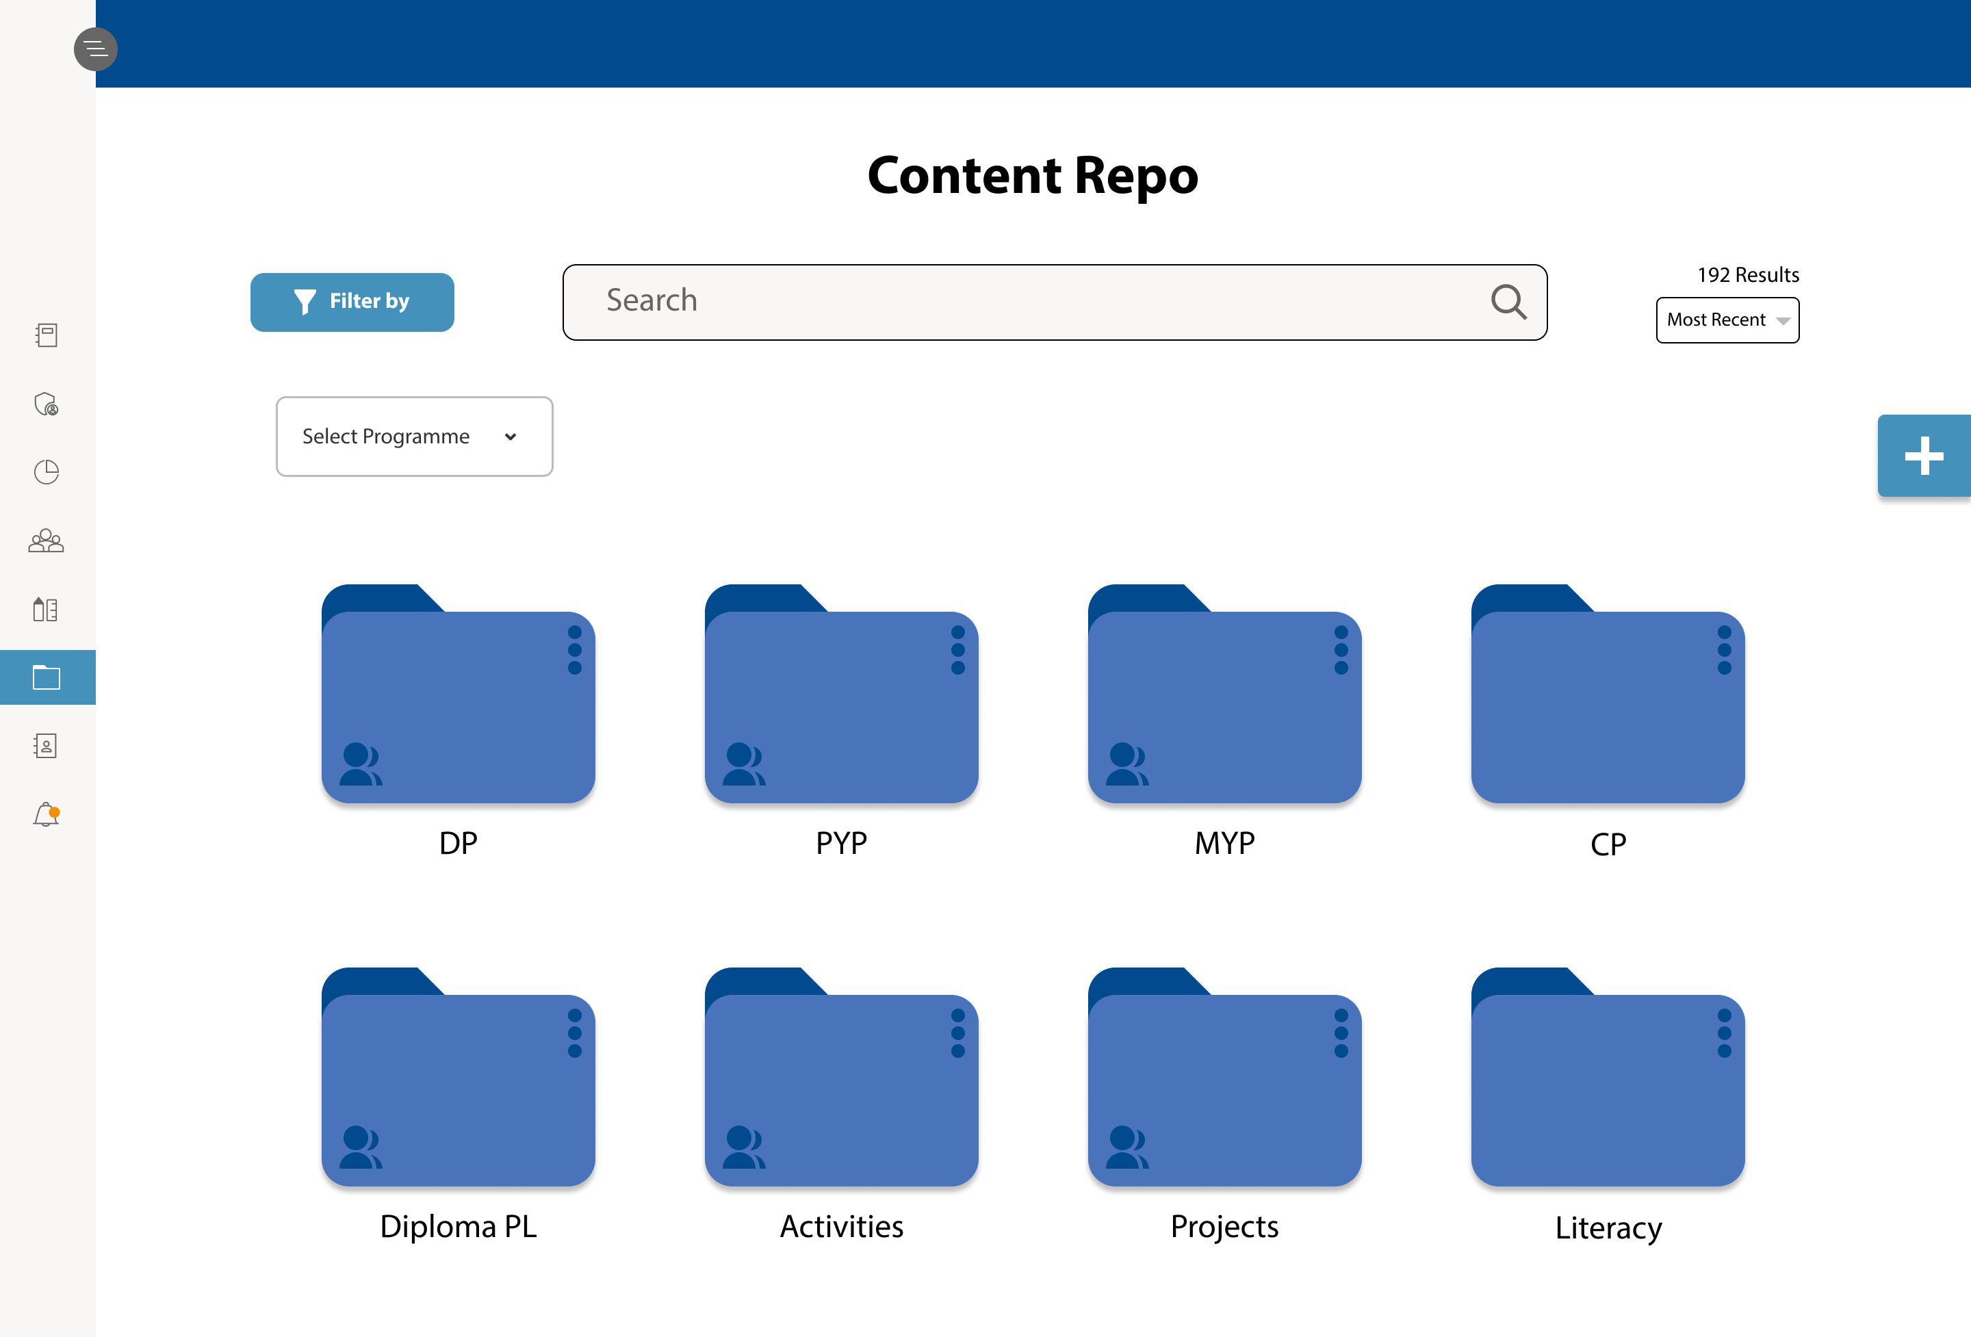Click the hamburger menu toggle

pyautogui.click(x=95, y=49)
